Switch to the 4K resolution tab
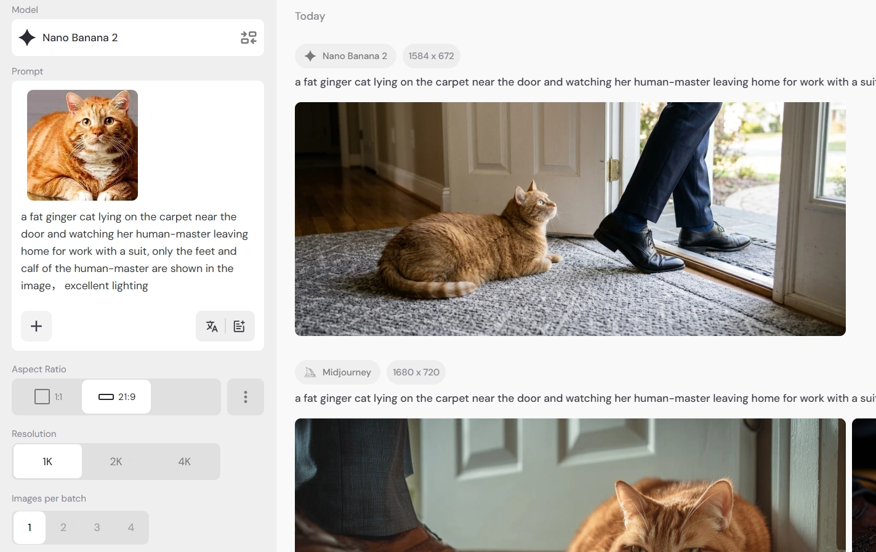876x552 pixels. tap(184, 461)
